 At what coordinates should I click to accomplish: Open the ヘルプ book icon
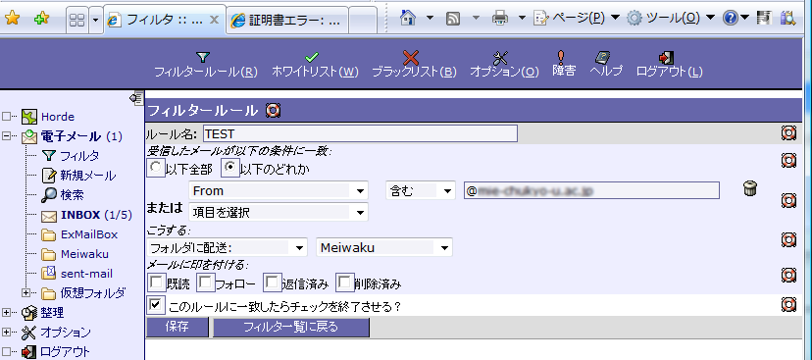coord(603,57)
